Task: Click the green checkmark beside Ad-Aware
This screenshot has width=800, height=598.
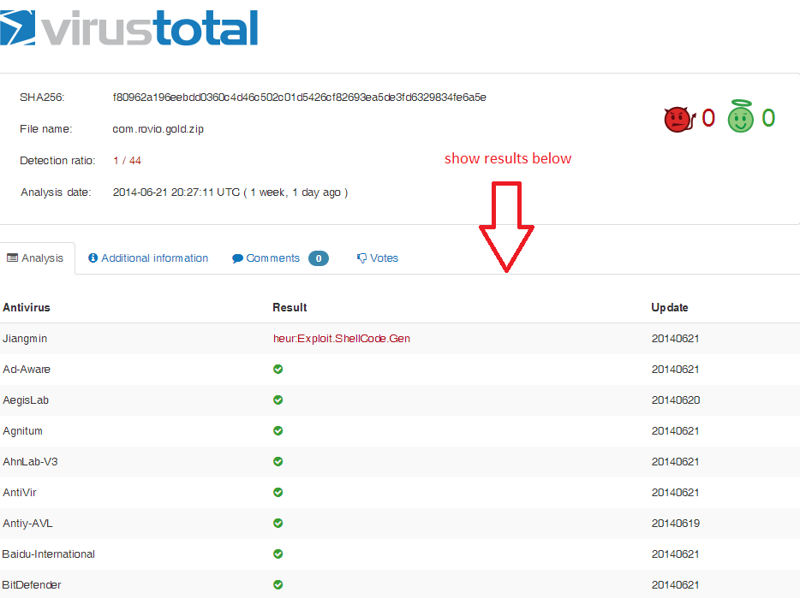Action: coord(278,369)
